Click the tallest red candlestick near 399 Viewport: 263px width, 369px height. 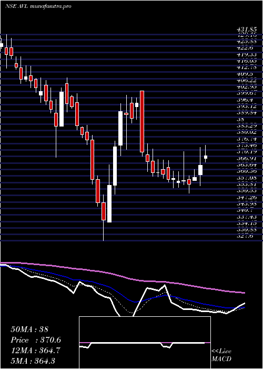point(142,121)
